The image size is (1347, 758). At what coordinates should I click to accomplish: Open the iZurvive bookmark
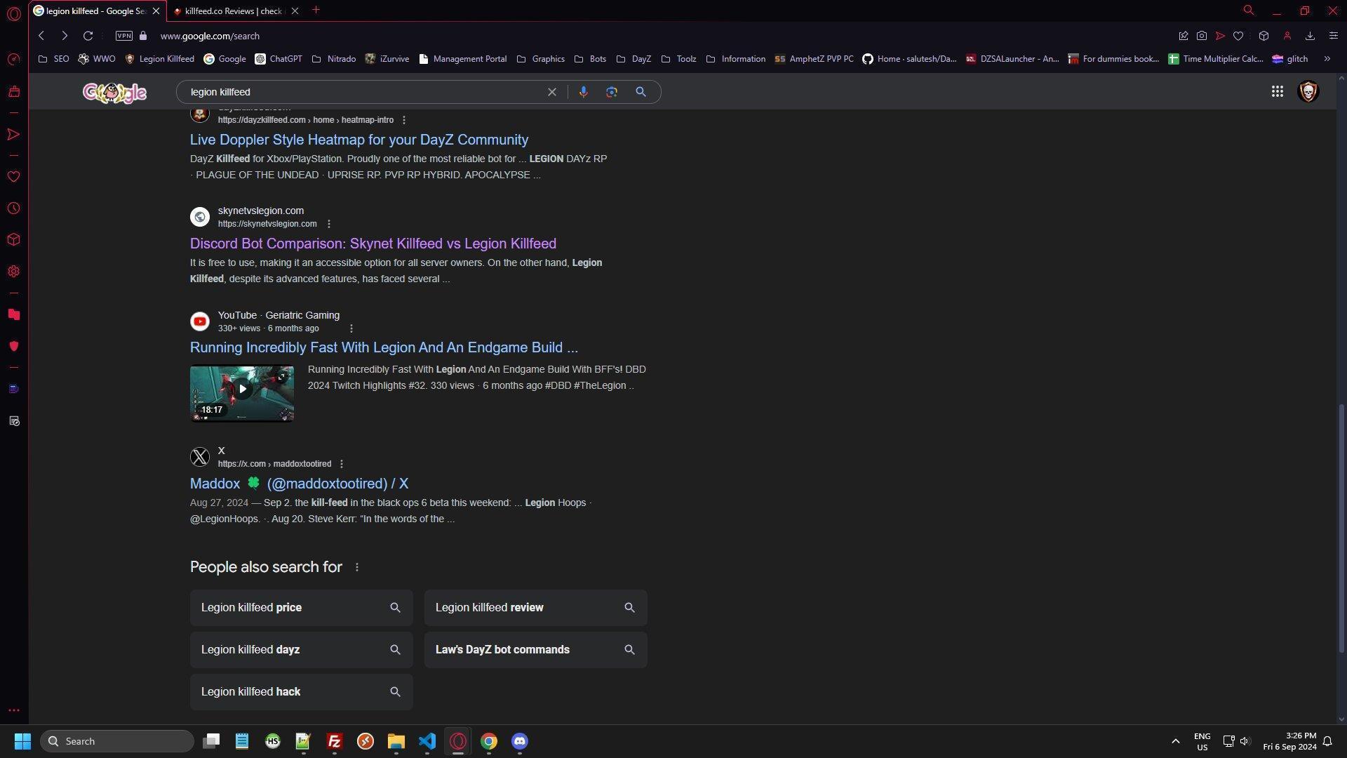[x=387, y=59]
